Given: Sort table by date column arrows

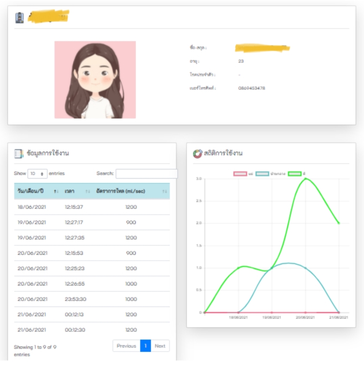Looking at the screenshot, I should (56, 191).
